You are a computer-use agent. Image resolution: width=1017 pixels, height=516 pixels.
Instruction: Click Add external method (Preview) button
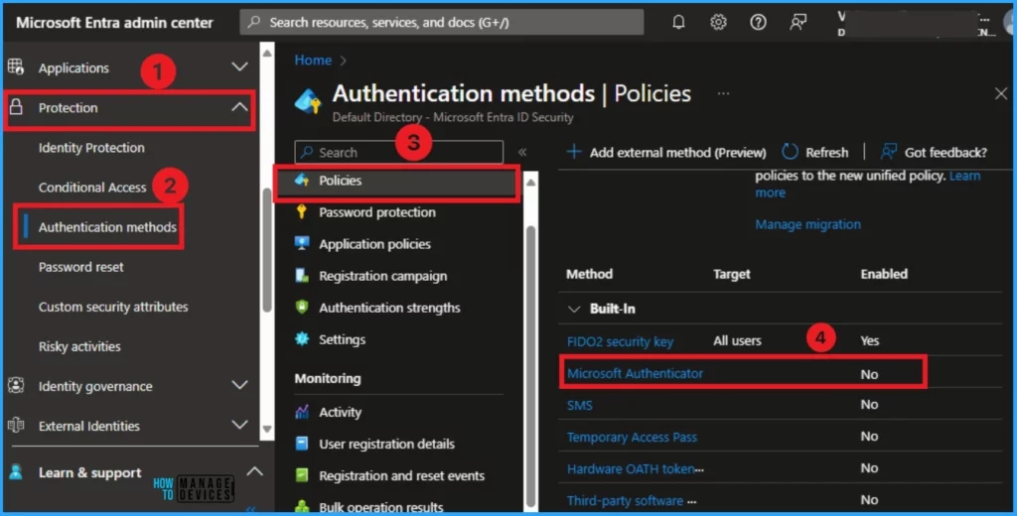[666, 152]
